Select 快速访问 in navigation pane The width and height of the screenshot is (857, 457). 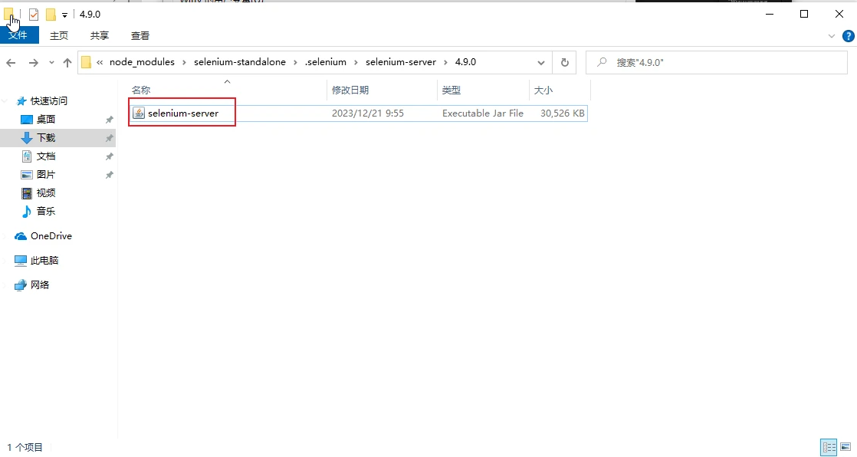pyautogui.click(x=48, y=101)
